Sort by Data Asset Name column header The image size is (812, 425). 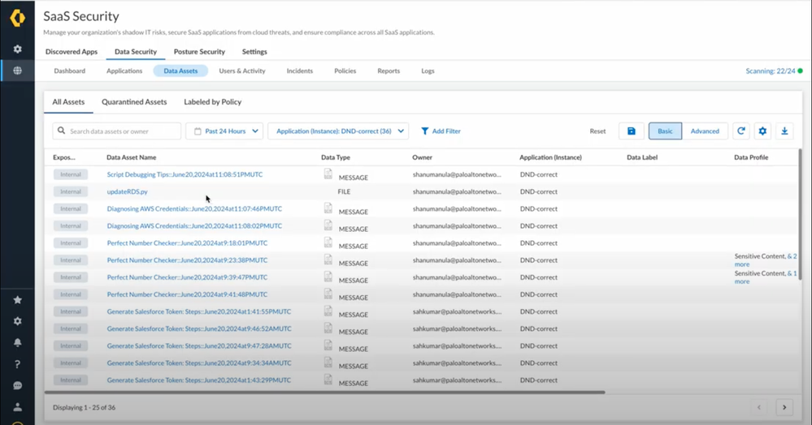point(132,157)
